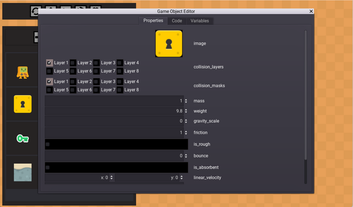
Task: Enable Layer 6 in collision_layers
Action: click(73, 71)
